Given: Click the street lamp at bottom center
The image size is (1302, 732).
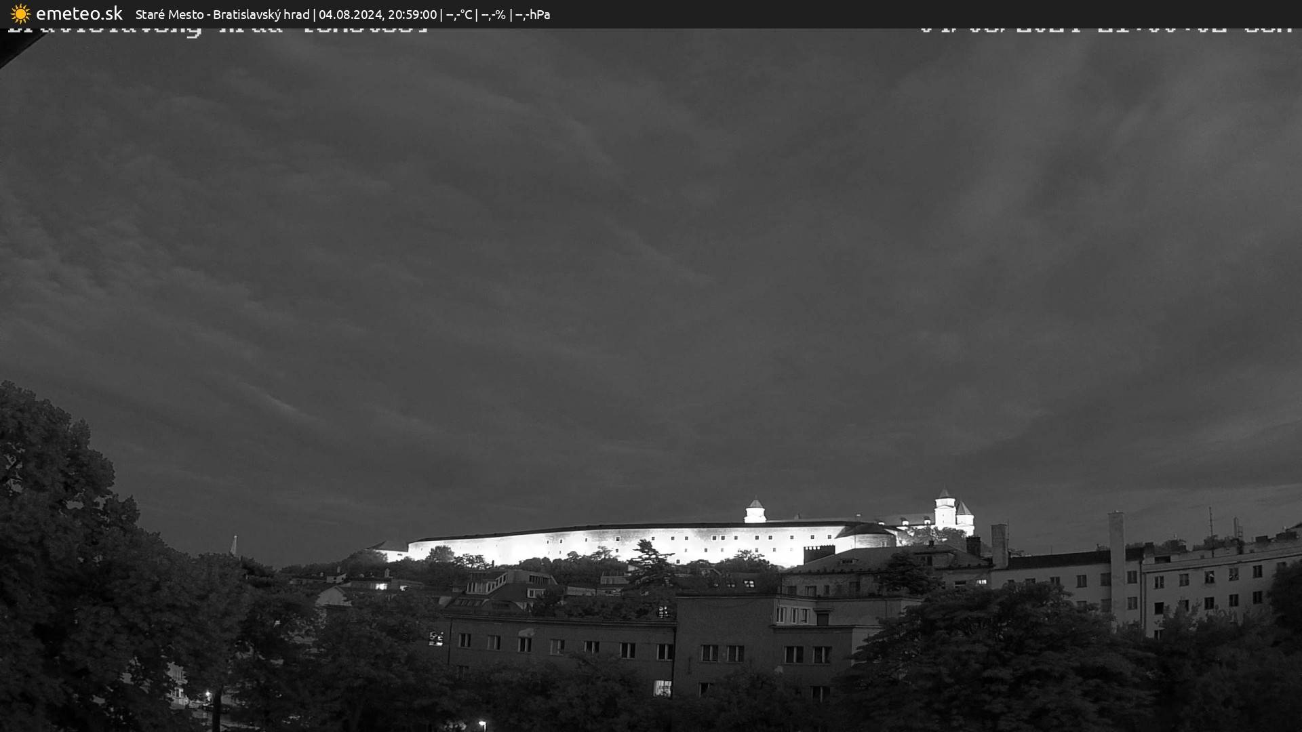Looking at the screenshot, I should tap(481, 724).
